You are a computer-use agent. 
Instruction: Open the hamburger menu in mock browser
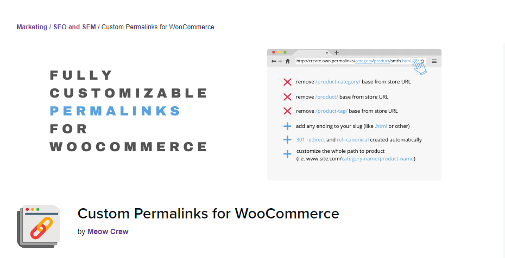pos(434,61)
